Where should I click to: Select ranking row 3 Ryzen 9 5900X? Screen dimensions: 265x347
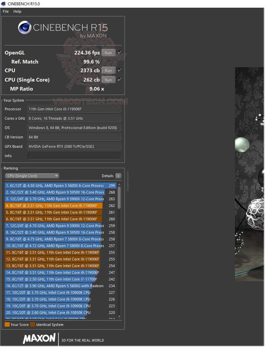tap(60, 199)
